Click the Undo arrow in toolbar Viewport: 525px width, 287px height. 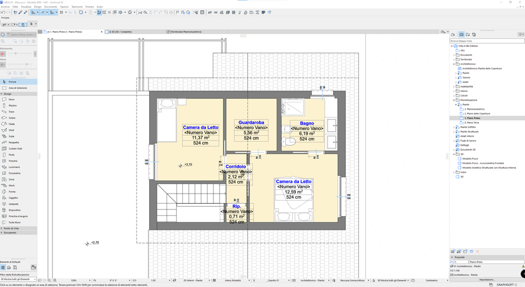click(x=3, y=13)
